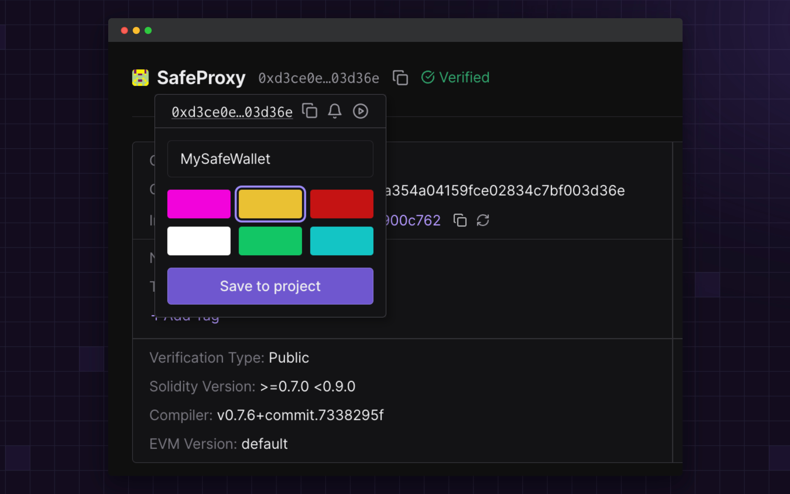Open underlined 0xd3ce0e...03d36e address link

(232, 112)
